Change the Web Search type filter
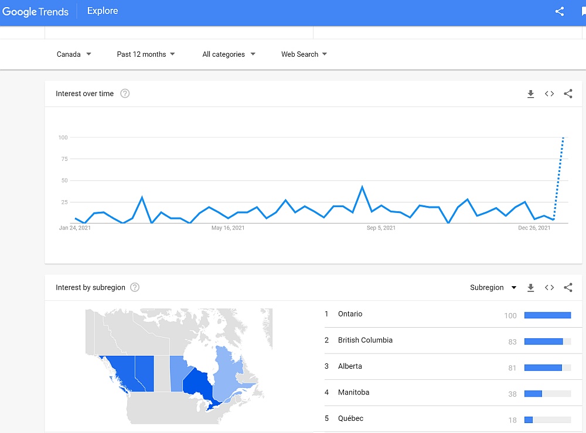Screen dimensions: 586x433 point(304,54)
